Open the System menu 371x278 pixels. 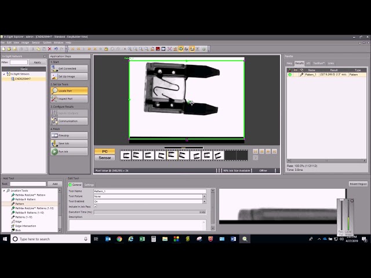(47, 42)
